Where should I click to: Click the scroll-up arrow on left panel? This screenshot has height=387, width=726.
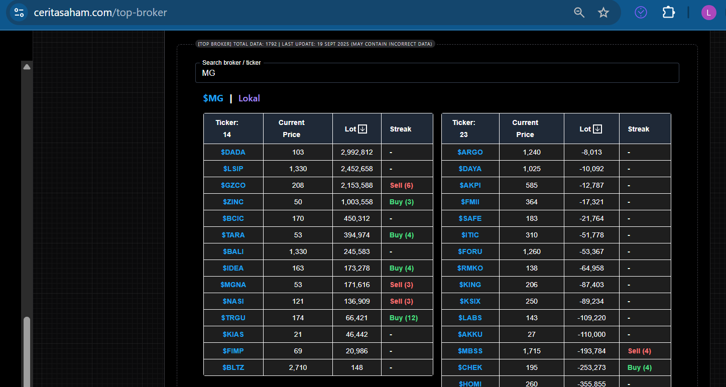pyautogui.click(x=27, y=67)
